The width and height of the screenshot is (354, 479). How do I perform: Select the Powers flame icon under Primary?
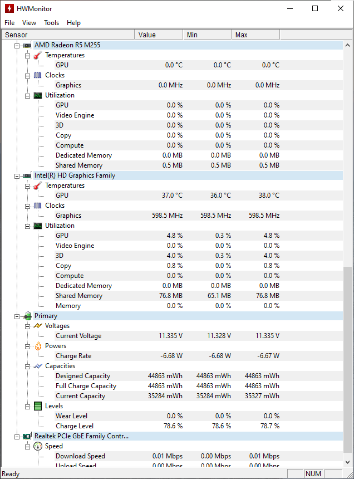pos(37,345)
